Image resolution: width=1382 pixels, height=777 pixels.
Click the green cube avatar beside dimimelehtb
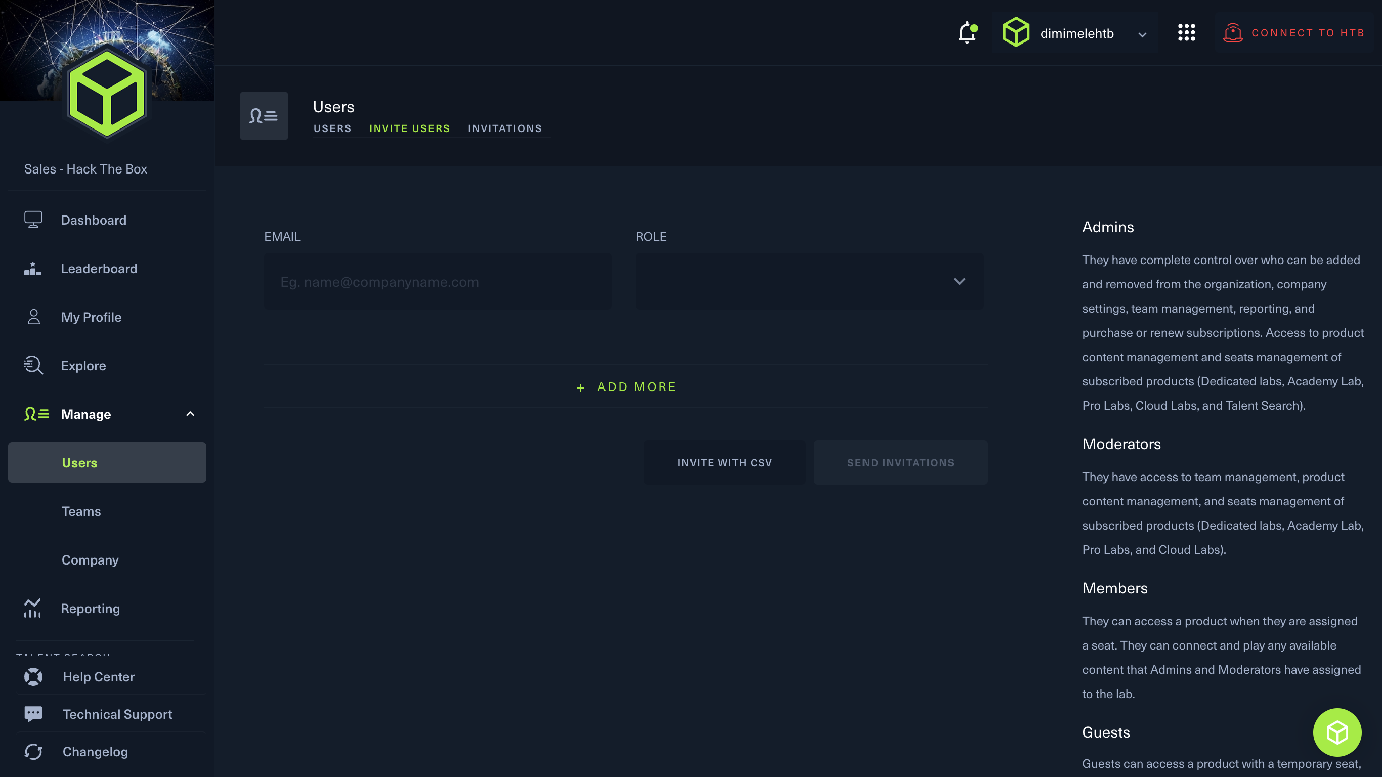(x=1016, y=32)
